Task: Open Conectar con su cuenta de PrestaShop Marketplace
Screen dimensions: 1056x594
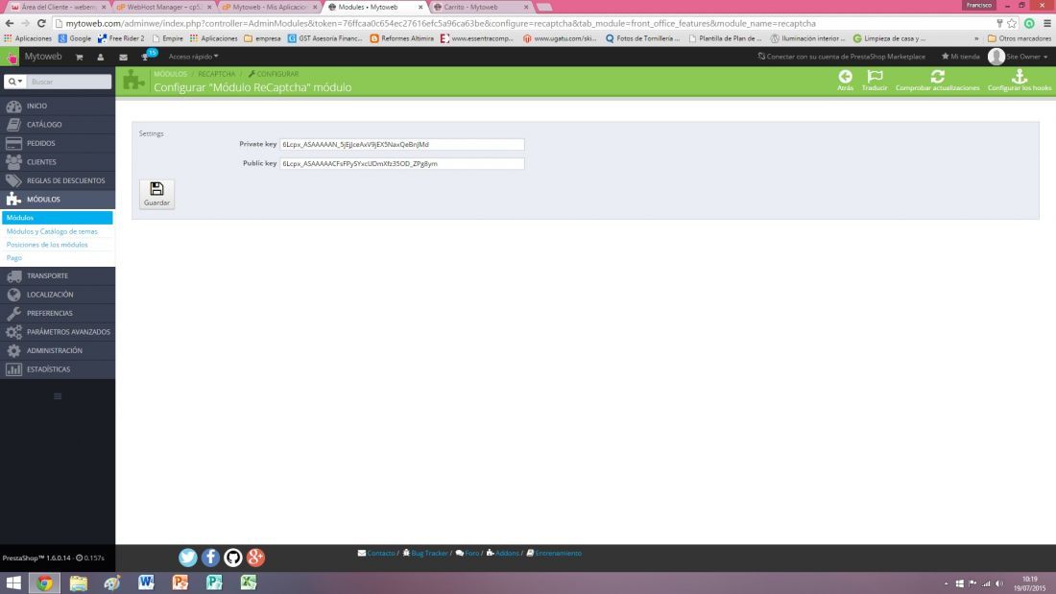Action: click(x=841, y=57)
